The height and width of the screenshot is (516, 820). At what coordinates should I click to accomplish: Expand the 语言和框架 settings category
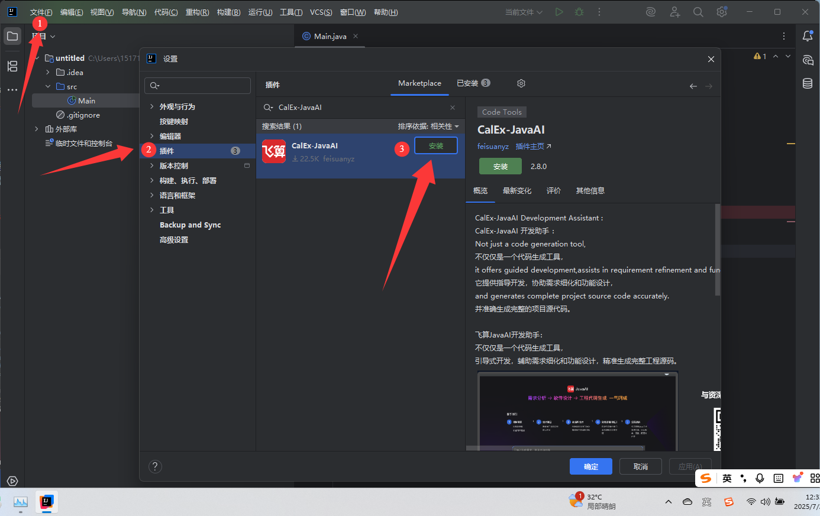(152, 195)
